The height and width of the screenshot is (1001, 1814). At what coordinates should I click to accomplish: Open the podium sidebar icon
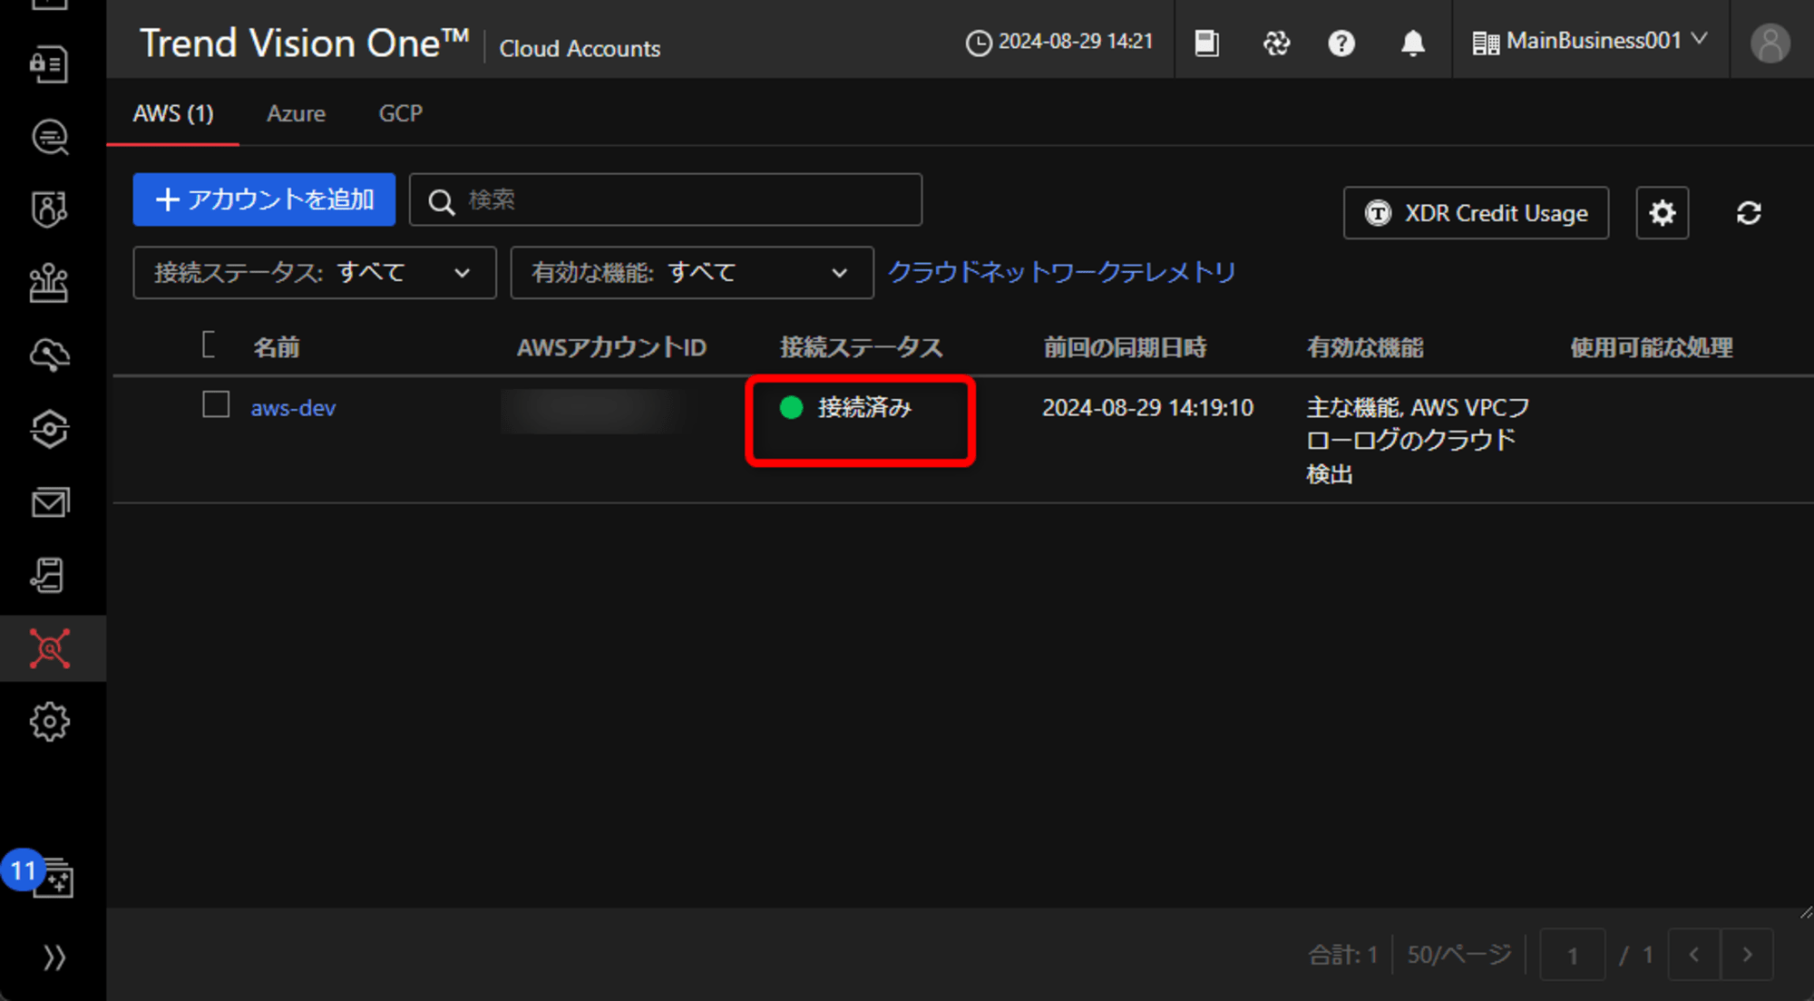[50, 283]
